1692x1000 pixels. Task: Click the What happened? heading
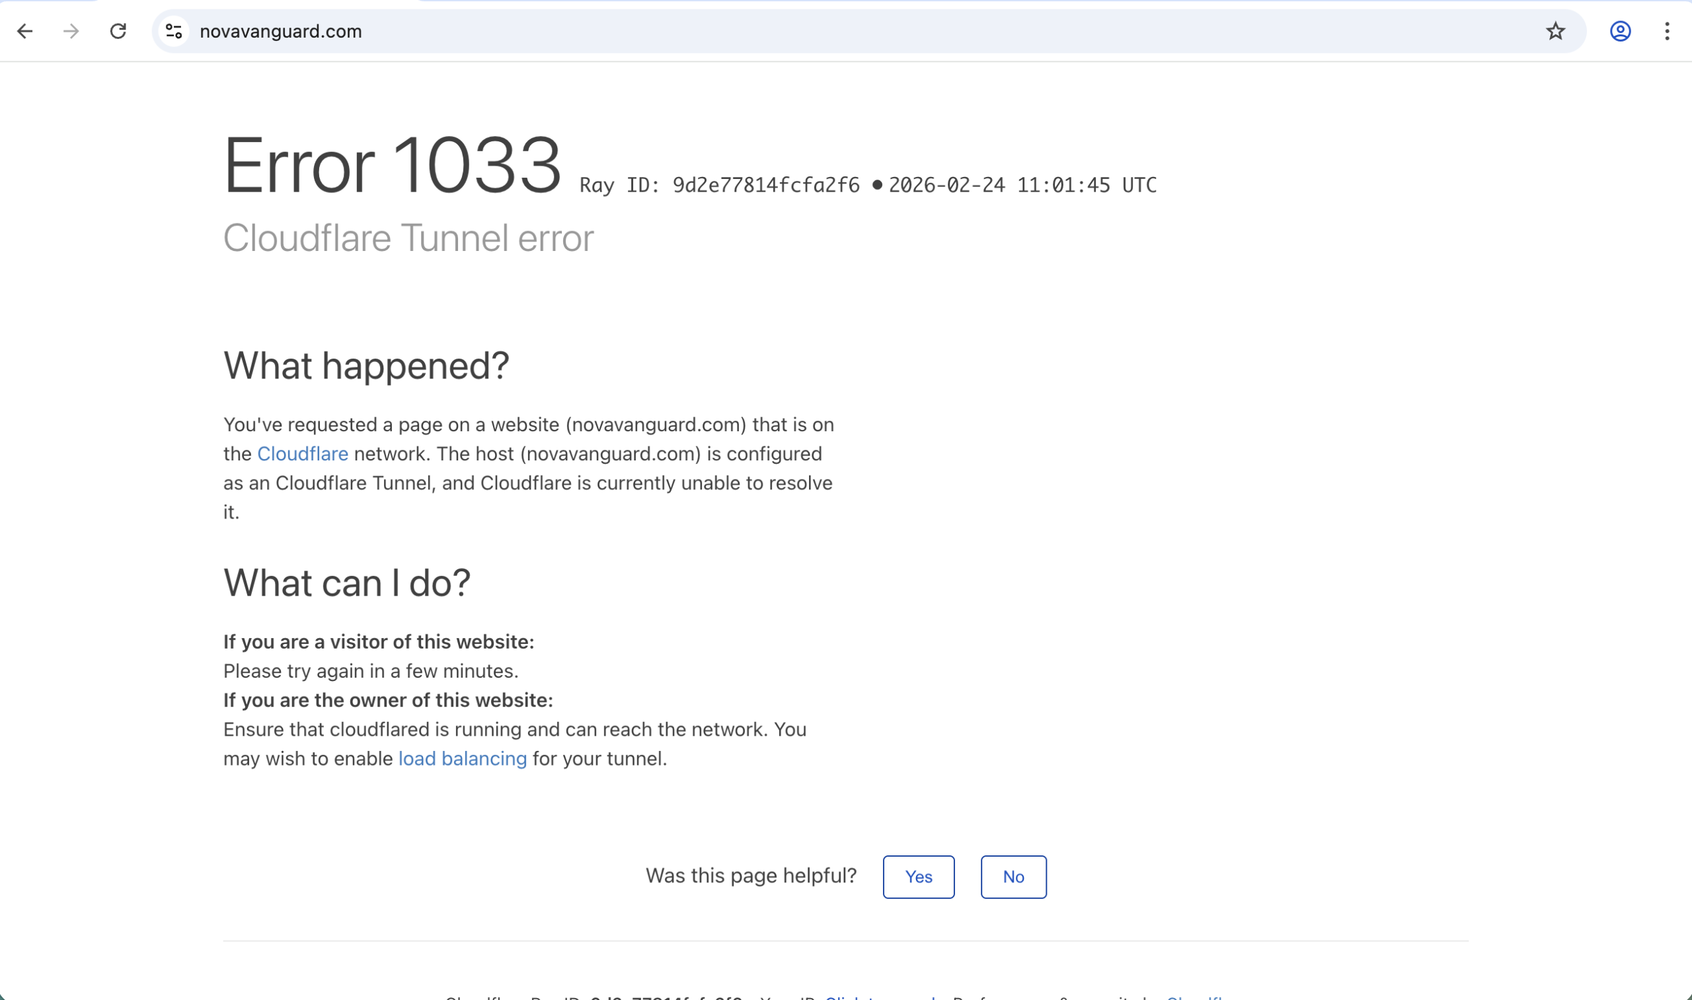[366, 366]
